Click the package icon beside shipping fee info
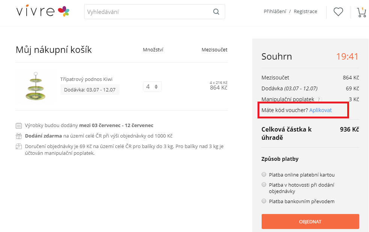This screenshot has width=369, height=232. 18,147
